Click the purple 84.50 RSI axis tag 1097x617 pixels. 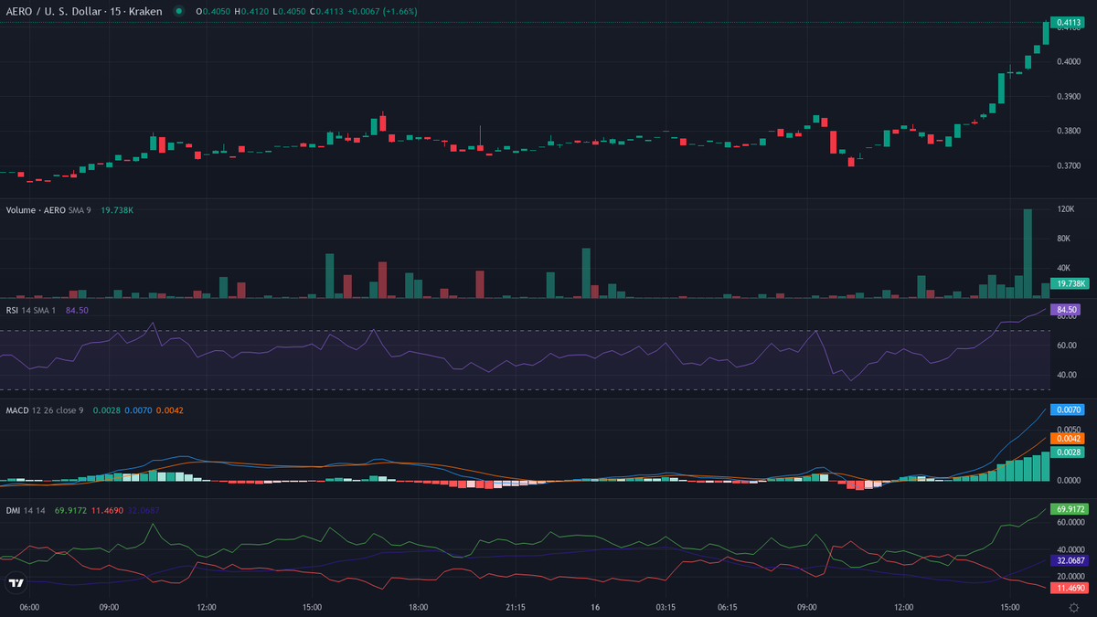coord(1066,310)
